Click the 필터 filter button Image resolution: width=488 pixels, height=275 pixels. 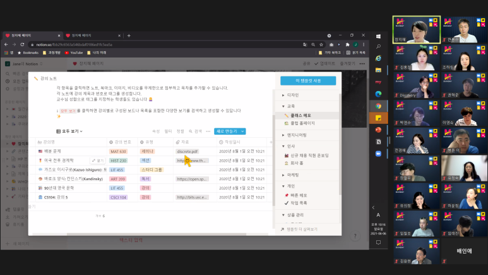click(x=168, y=131)
